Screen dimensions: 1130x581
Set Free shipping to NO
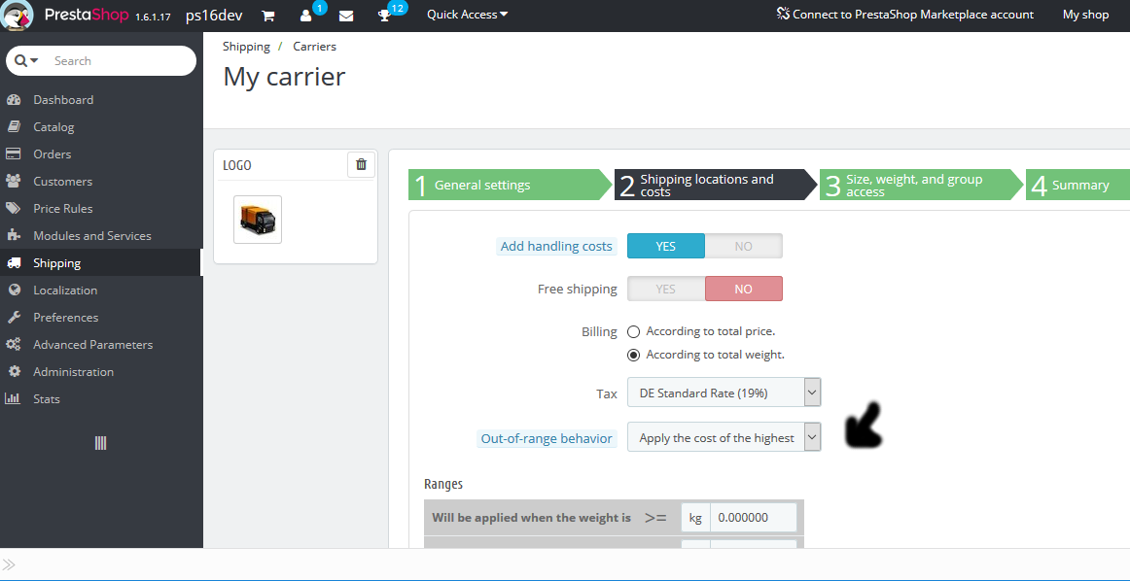[x=744, y=289]
